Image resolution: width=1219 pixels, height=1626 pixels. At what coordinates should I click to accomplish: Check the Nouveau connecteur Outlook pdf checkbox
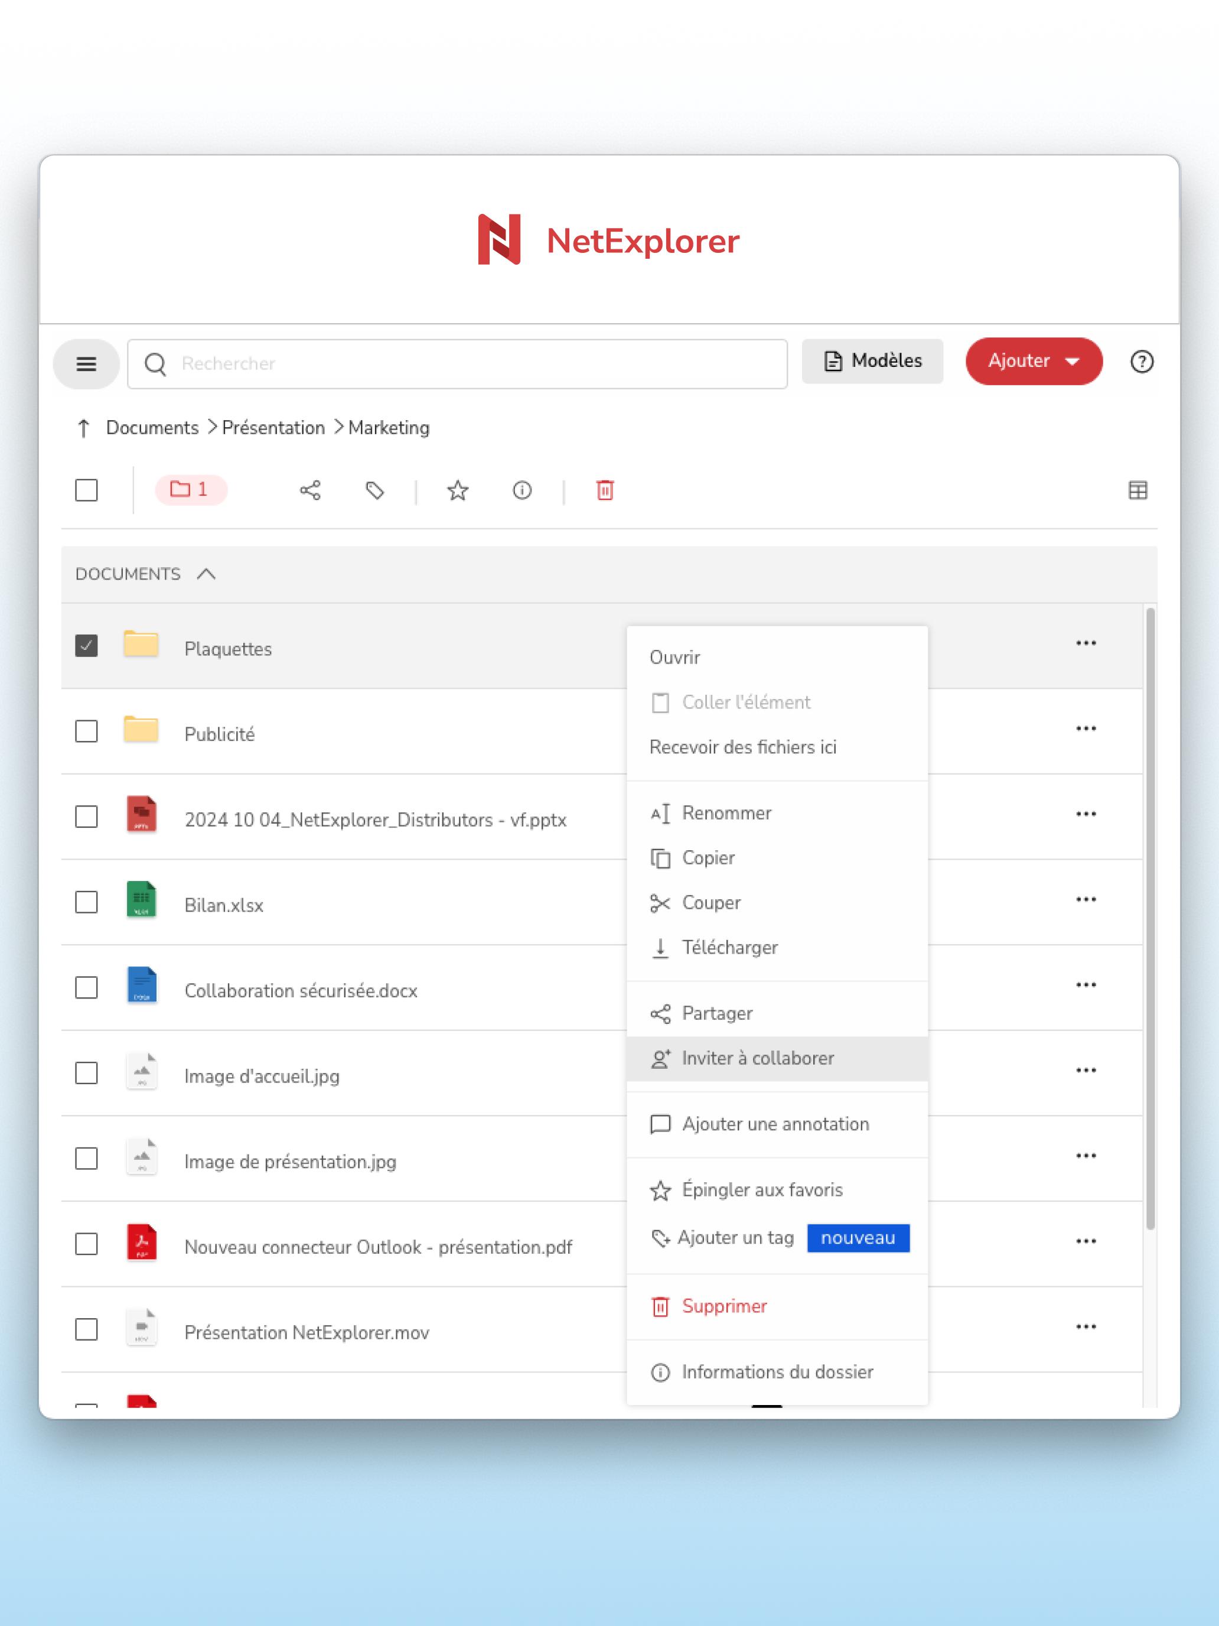point(87,1244)
